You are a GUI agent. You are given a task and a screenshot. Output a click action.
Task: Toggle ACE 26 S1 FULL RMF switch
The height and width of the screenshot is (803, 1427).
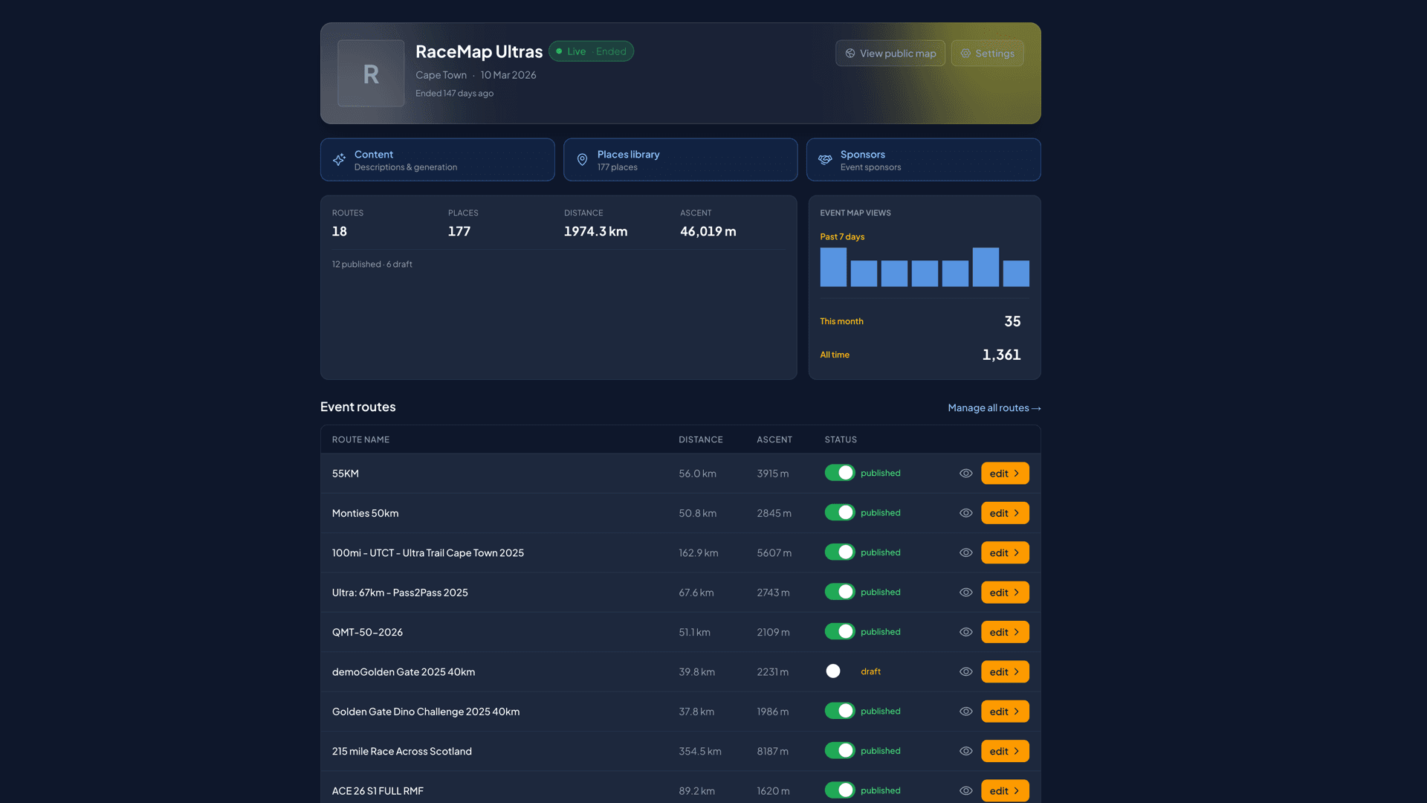point(840,790)
